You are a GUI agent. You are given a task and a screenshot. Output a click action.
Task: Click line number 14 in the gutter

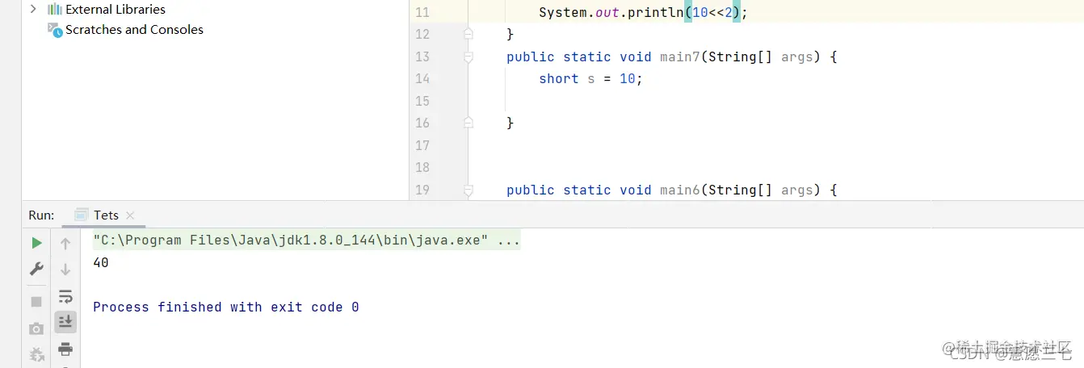(x=422, y=78)
